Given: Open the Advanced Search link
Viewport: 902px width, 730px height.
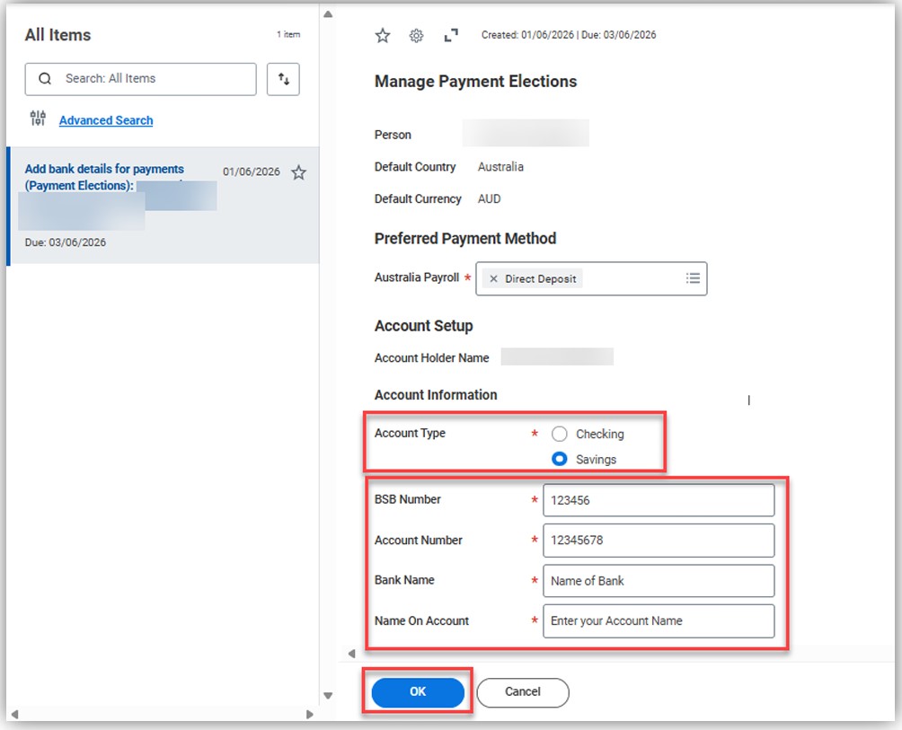Looking at the screenshot, I should coord(106,120).
